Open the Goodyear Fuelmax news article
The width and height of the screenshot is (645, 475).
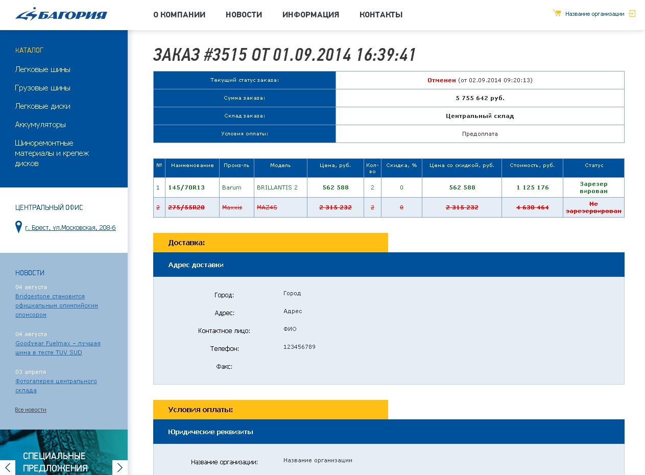click(58, 348)
